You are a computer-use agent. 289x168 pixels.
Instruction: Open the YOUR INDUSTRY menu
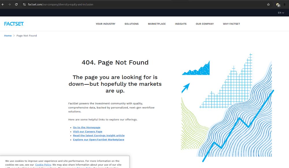point(105,24)
